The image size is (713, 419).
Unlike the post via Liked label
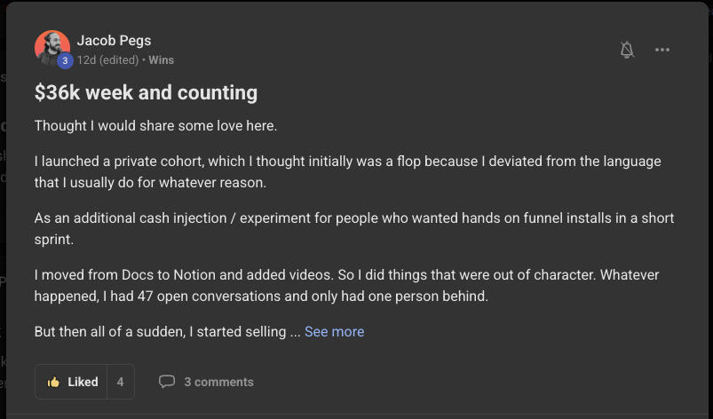[83, 382]
